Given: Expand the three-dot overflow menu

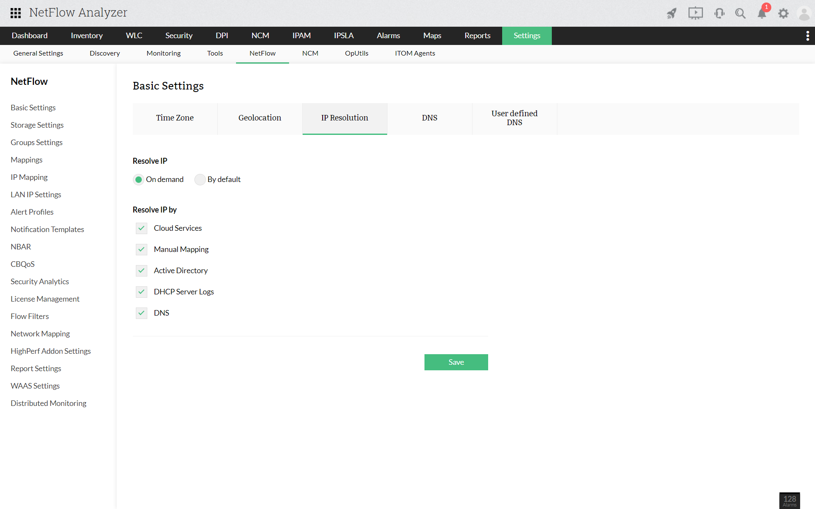Looking at the screenshot, I should 807,36.
